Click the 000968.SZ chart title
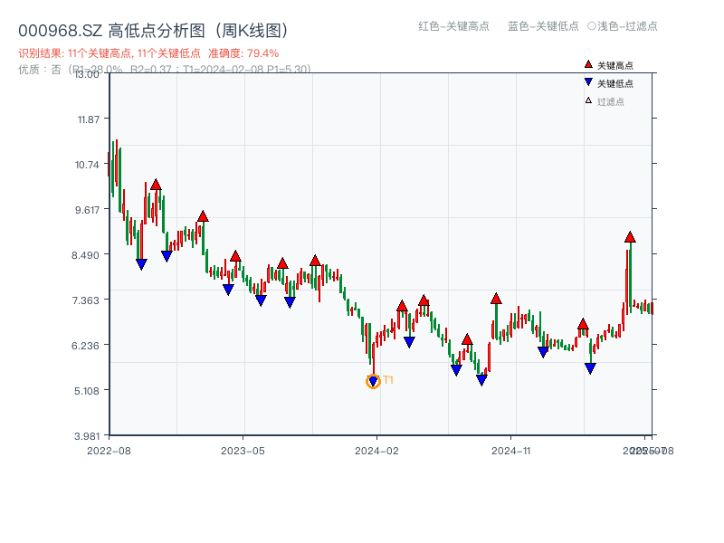This screenshot has width=724, height=543. point(154,31)
